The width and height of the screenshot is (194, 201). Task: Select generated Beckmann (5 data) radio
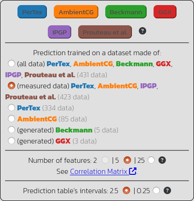point(11,130)
